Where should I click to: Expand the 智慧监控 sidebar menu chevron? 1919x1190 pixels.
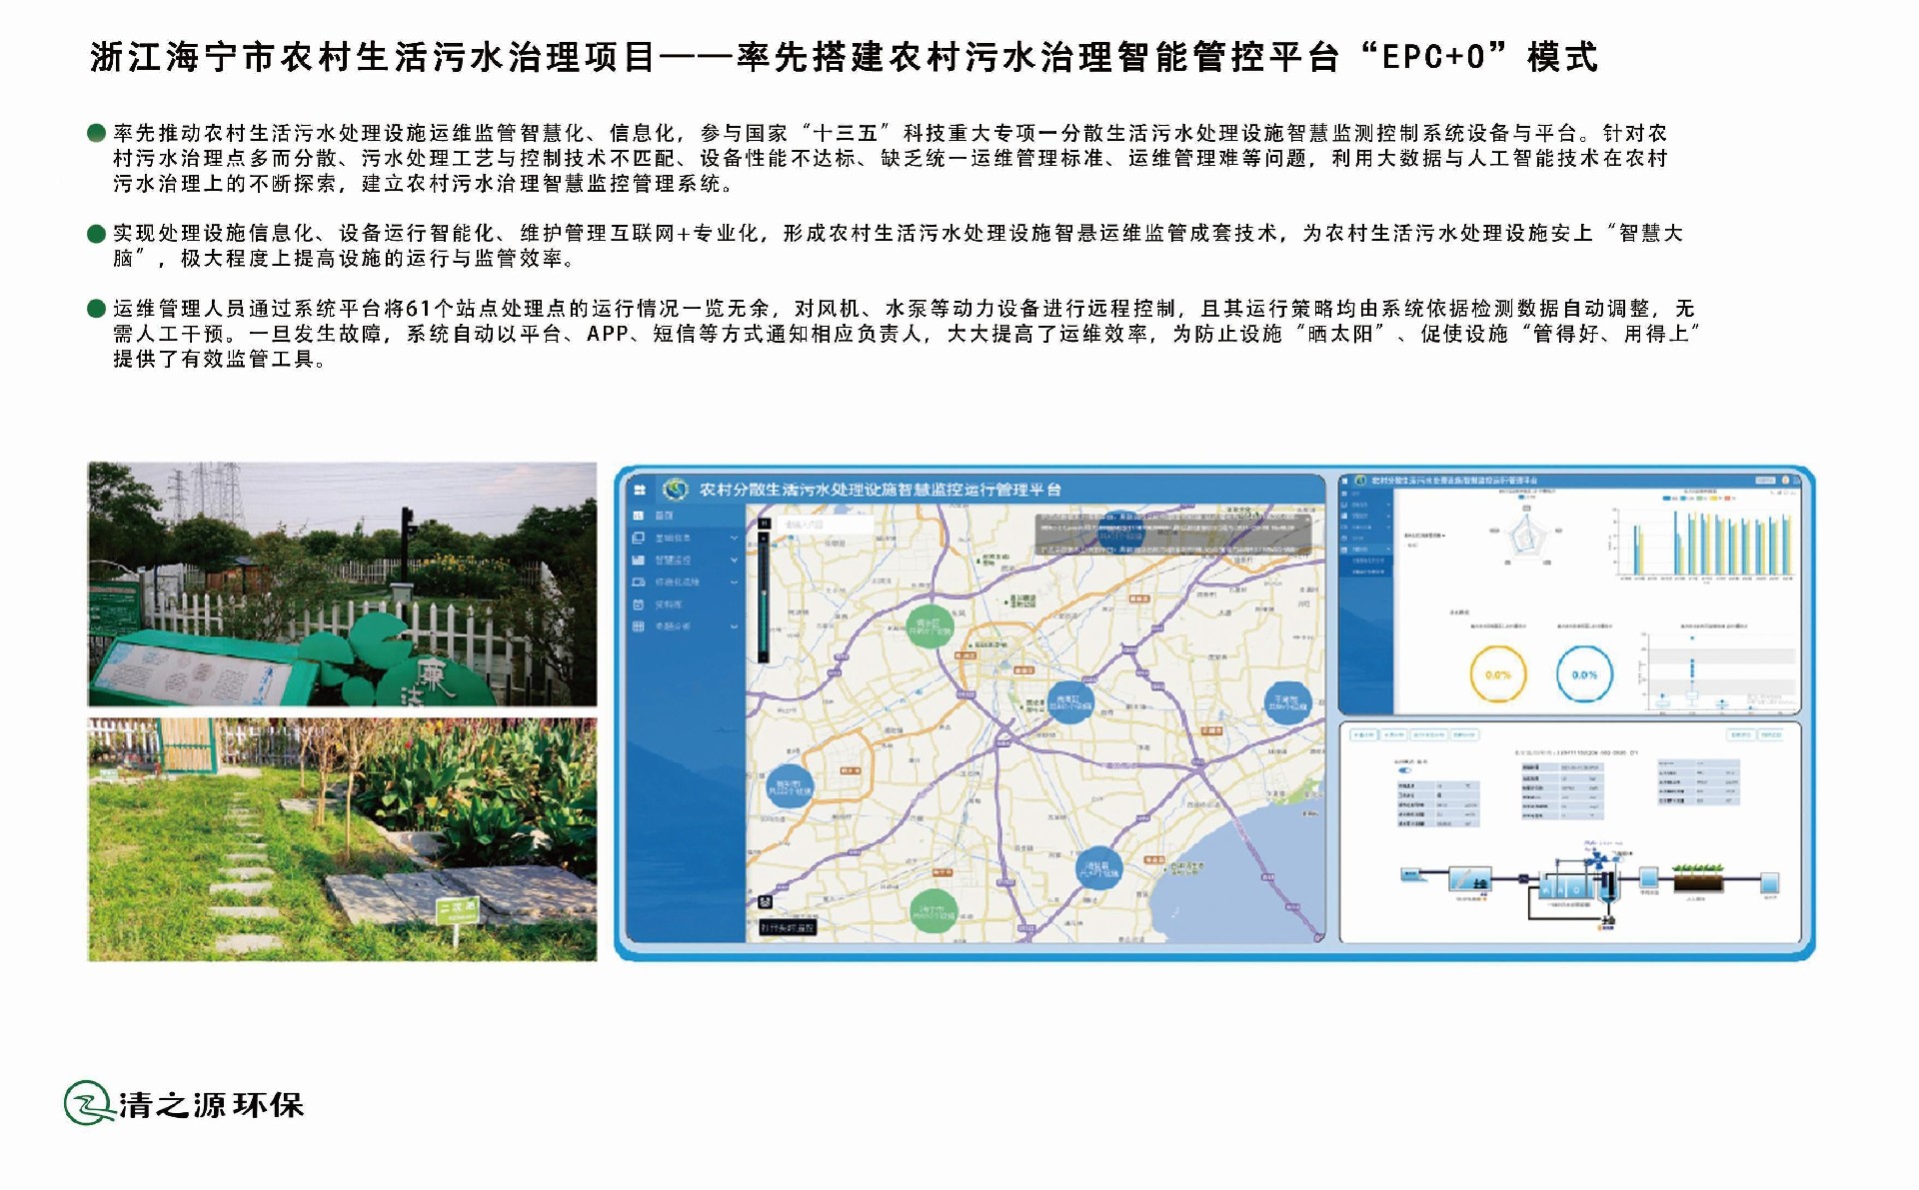click(x=735, y=560)
